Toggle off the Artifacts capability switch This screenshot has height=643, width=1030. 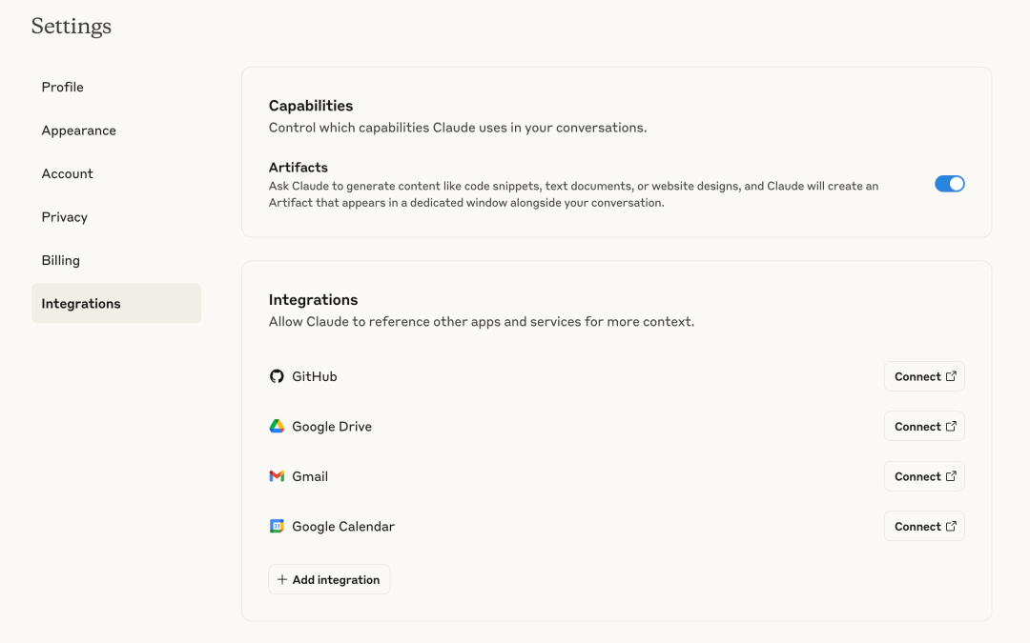[x=949, y=184]
